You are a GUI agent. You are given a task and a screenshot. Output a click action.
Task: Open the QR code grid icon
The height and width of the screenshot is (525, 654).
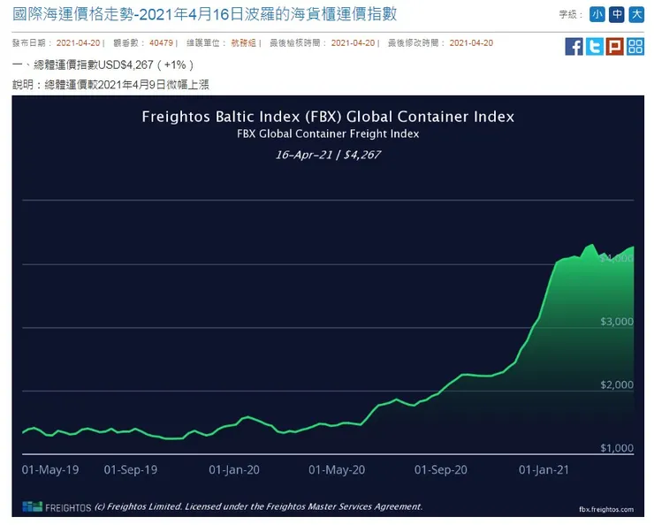pos(635,46)
